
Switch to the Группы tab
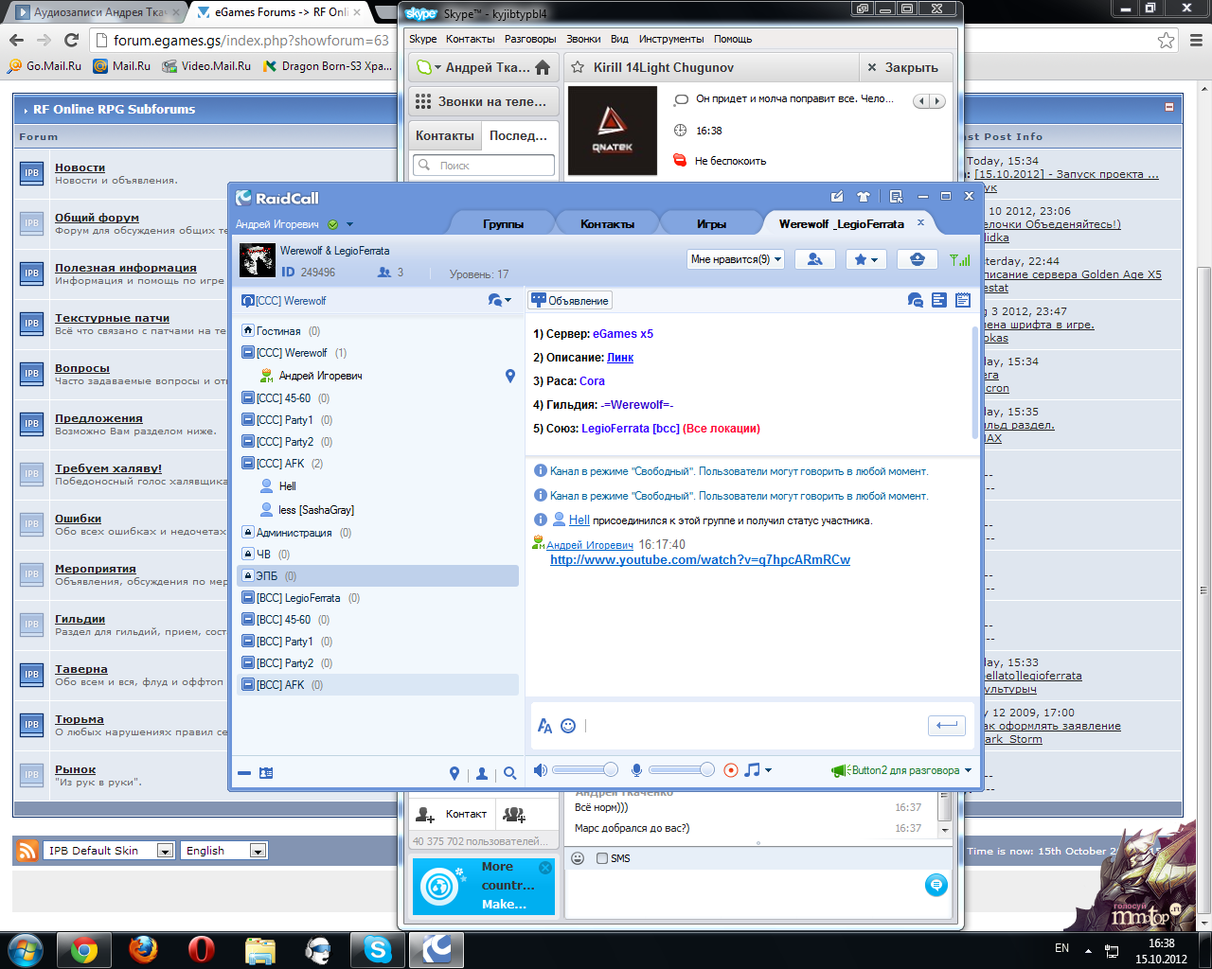pos(503,224)
